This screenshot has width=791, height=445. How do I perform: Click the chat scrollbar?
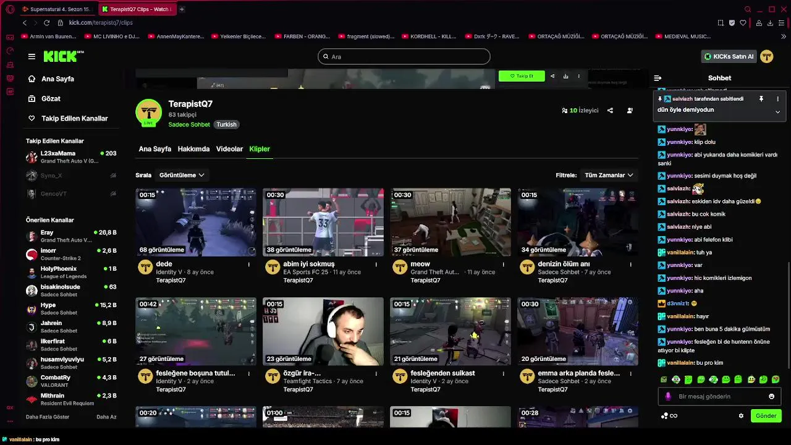tap(789, 315)
